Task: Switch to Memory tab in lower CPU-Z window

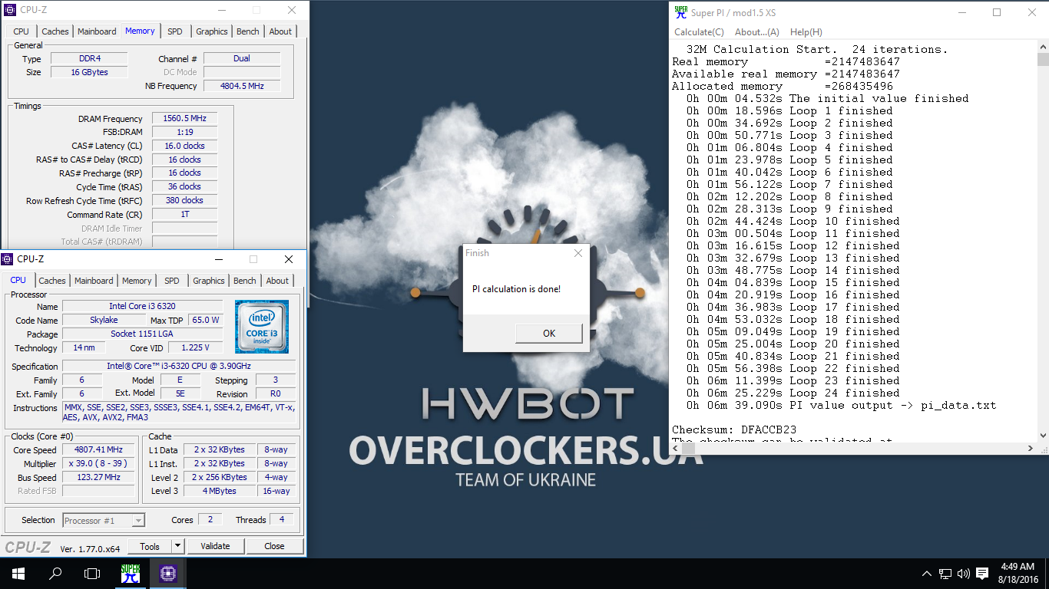Action: [137, 281]
